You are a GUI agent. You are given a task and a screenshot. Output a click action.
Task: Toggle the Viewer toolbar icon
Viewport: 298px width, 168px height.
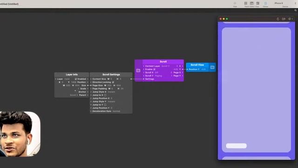[265, 3]
